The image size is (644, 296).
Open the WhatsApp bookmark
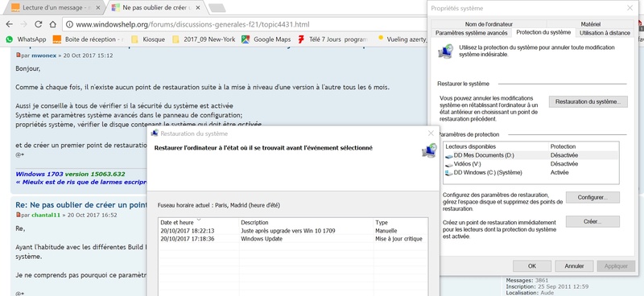pyautogui.click(x=26, y=39)
